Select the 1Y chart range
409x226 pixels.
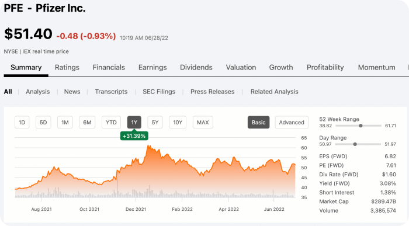[x=134, y=122]
